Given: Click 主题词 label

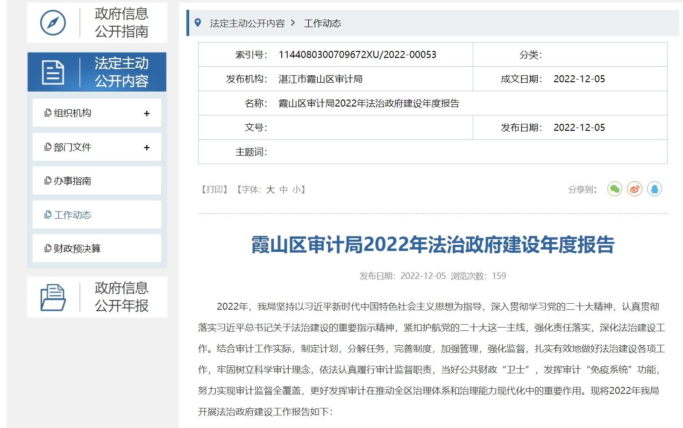Looking at the screenshot, I should click(x=251, y=152).
